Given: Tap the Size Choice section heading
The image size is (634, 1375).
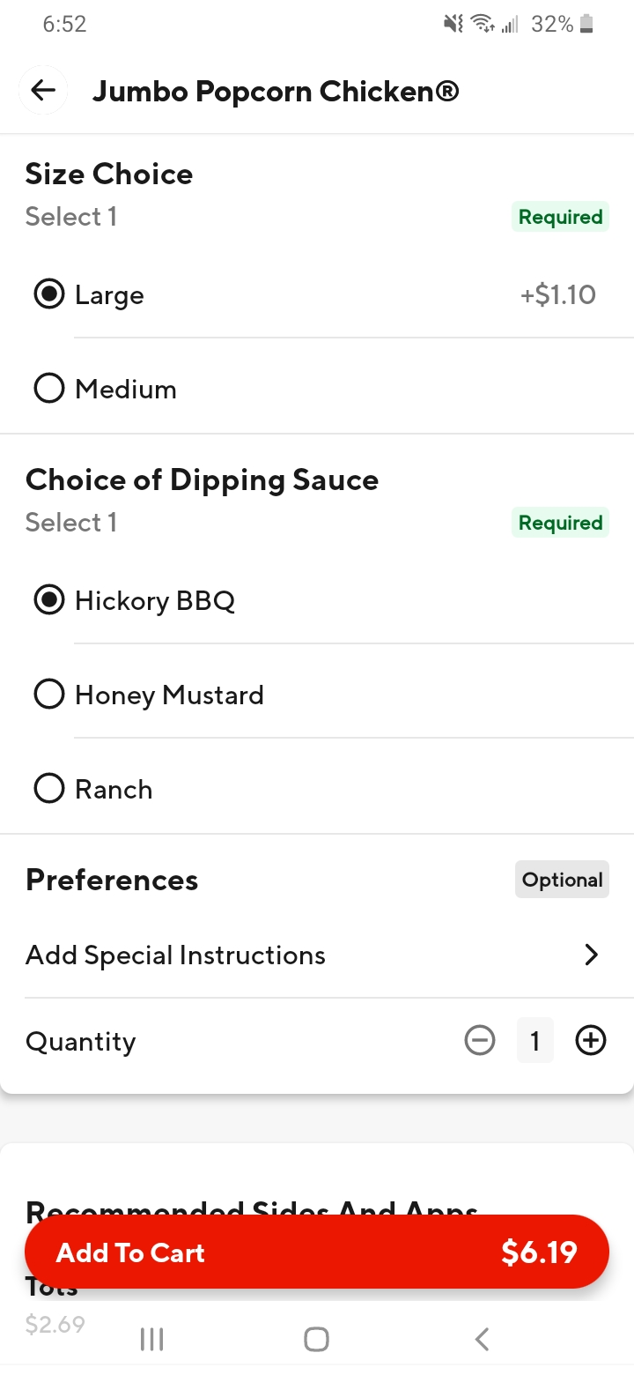Looking at the screenshot, I should tap(109, 174).
